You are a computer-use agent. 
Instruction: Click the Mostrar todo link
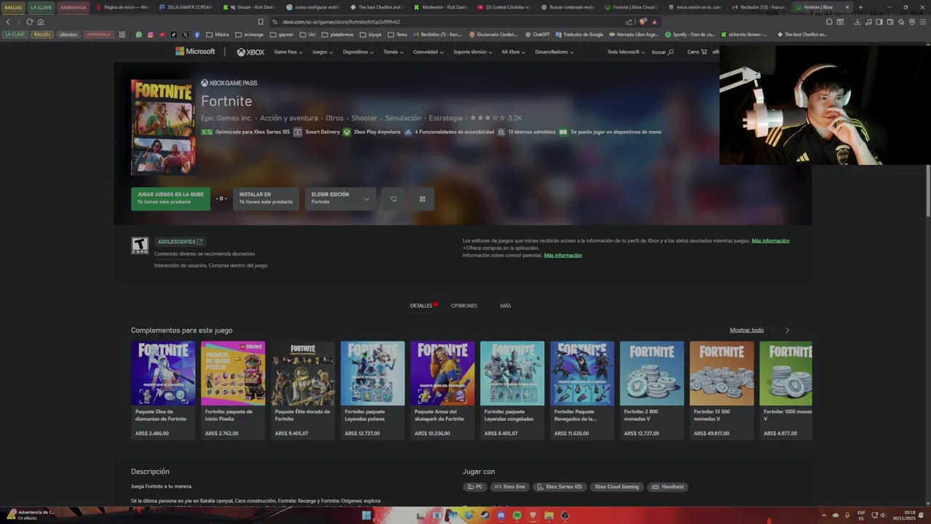coord(746,330)
